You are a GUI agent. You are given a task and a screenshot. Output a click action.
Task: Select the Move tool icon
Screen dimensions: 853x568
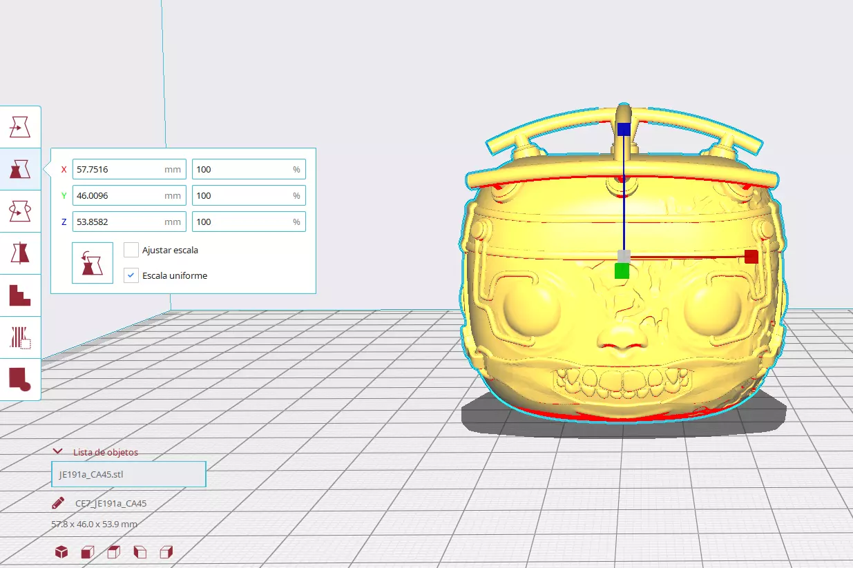click(x=20, y=128)
